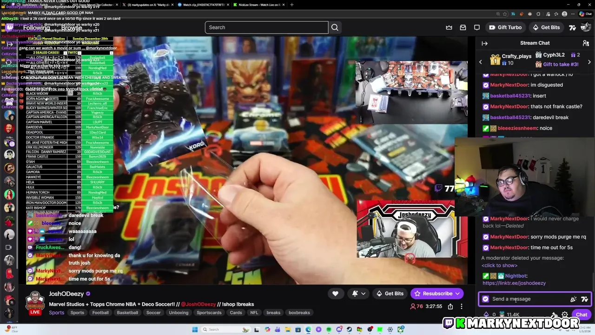595x335 pixels.
Task: Switch to the markyupdates on X tab
Action: pyautogui.click(x=148, y=5)
